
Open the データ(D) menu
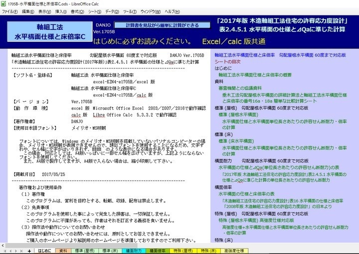[112, 11]
